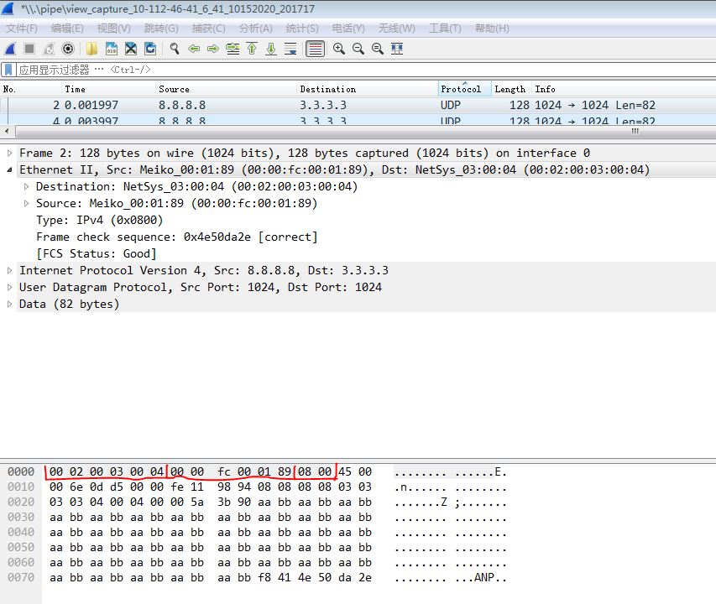Viewport: 716px width, 604px height.
Task: Go to the first packet
Action: pos(252,49)
